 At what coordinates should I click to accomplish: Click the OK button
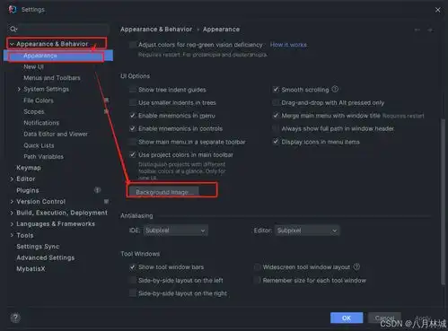[x=347, y=318]
